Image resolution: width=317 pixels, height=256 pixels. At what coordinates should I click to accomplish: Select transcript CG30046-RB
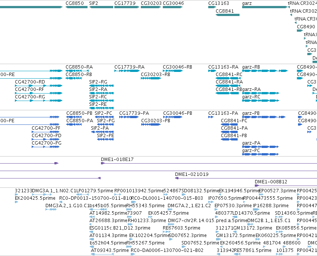[x=172, y=71]
